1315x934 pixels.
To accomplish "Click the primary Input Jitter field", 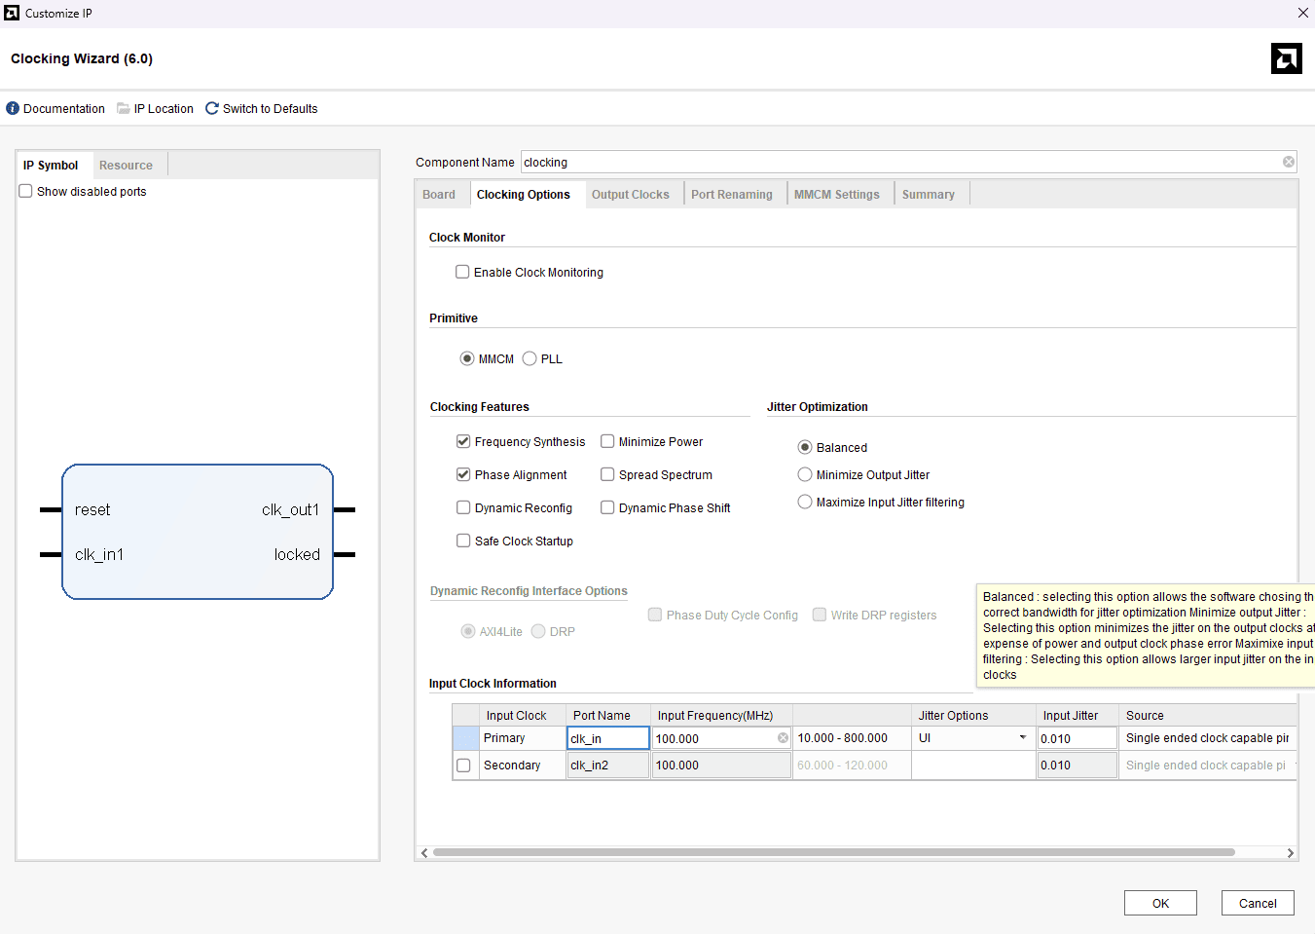I will (1077, 738).
